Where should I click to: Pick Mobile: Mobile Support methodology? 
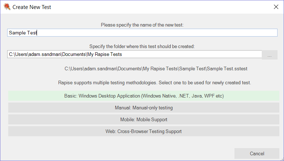(x=144, y=119)
